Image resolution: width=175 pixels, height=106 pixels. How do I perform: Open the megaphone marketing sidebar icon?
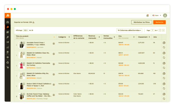(8, 42)
